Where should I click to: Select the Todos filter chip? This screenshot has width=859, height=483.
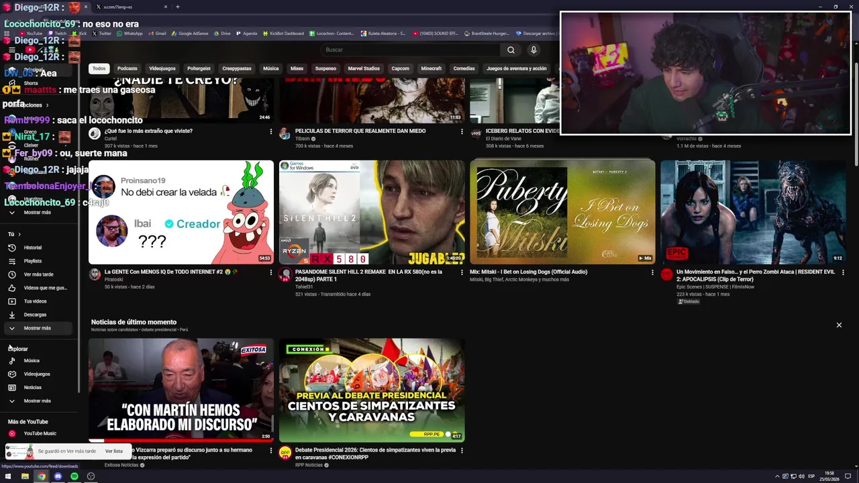(x=99, y=68)
